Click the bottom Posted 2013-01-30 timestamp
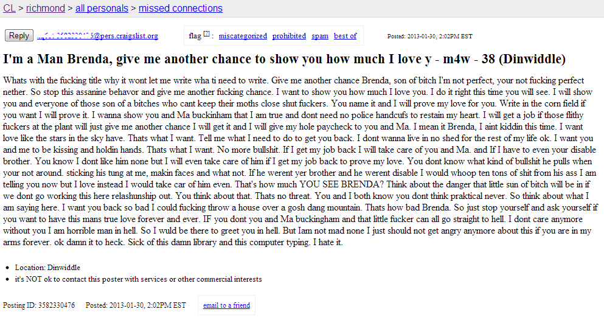Screen dimensions: 604x323 [136, 305]
